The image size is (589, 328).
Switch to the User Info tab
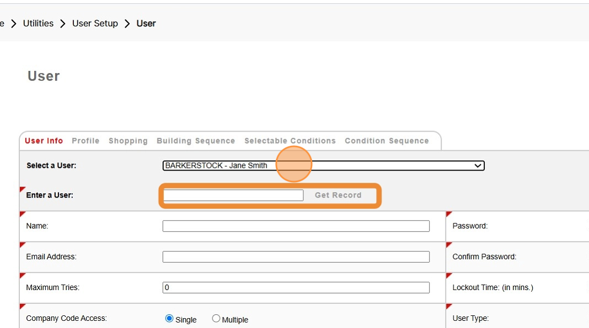44,141
